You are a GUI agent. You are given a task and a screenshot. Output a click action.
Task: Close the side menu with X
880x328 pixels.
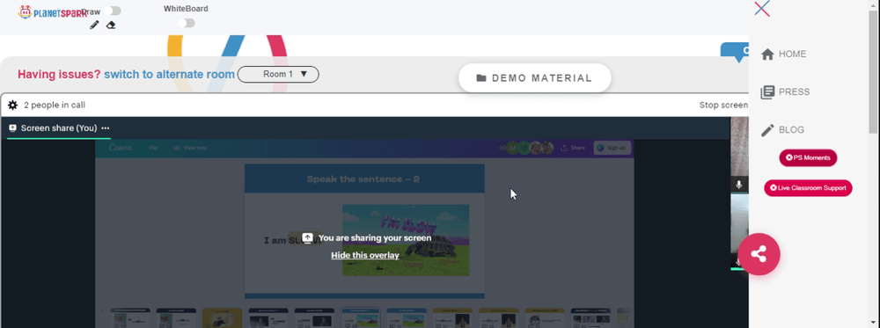pyautogui.click(x=761, y=9)
